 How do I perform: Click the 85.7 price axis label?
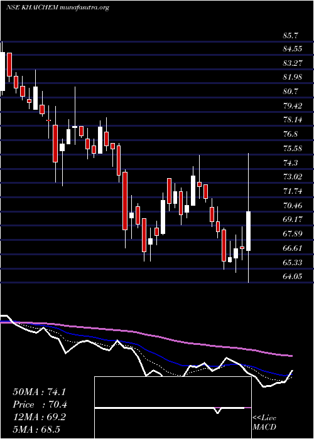pyautogui.click(x=290, y=36)
